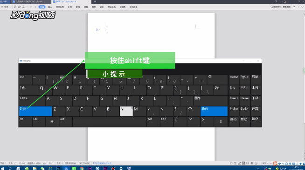
Task: Open a new tab with the plus button
Action: [x=95, y=1]
